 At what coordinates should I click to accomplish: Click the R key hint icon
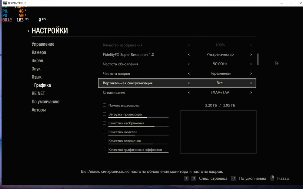pos(233,178)
